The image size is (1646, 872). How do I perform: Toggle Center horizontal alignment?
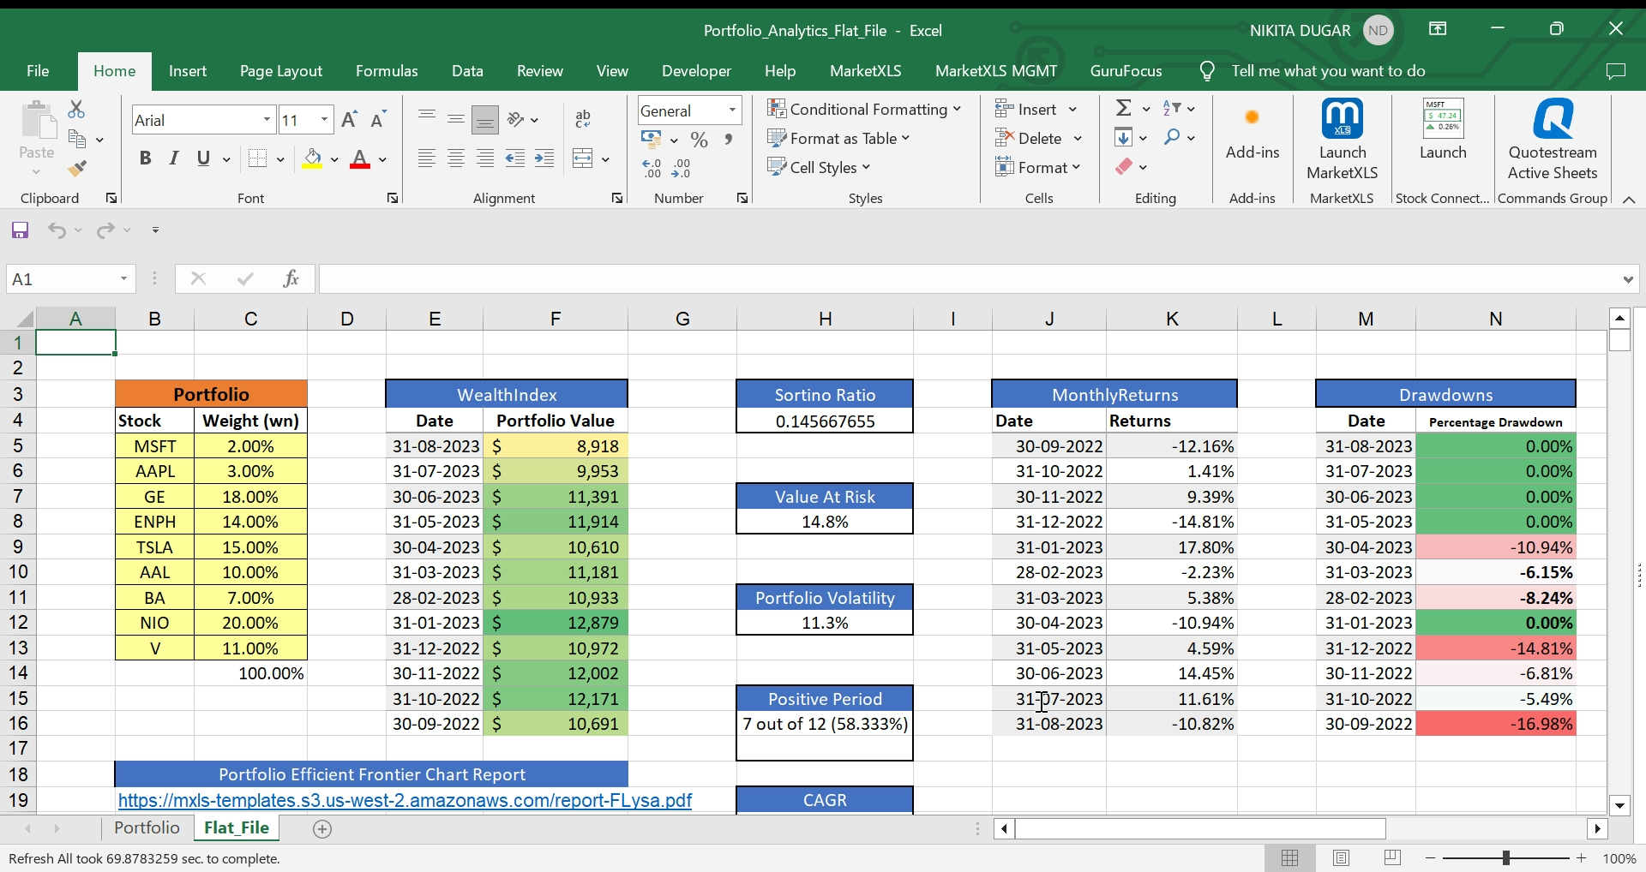tap(456, 158)
